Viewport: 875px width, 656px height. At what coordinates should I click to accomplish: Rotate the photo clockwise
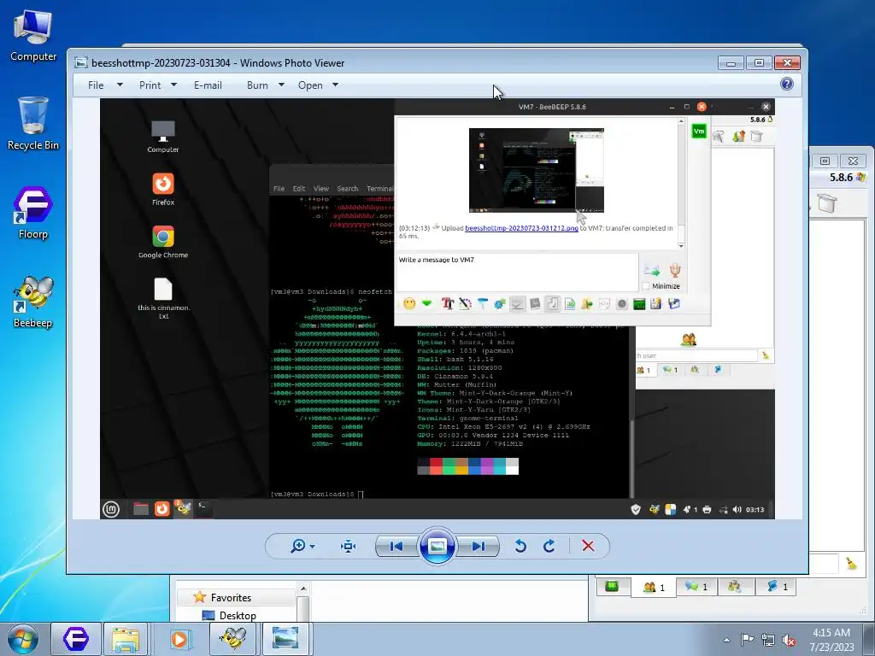(x=549, y=546)
